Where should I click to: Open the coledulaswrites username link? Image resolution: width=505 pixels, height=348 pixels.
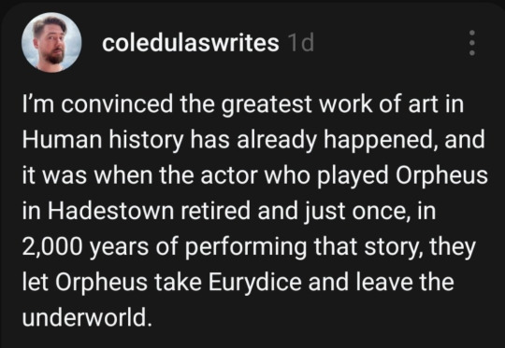(191, 43)
